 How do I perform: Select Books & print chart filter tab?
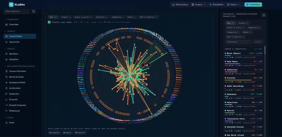tap(83, 17)
